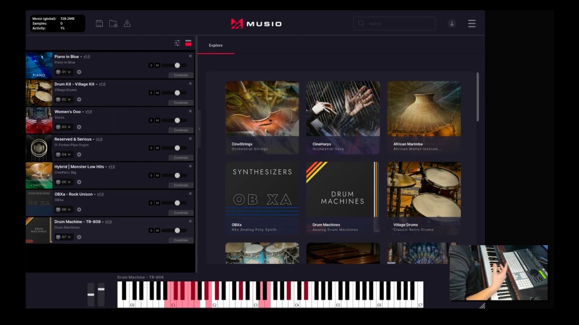Viewport: 579px width, 325px height.
Task: Open Controls for Piano in Blue
Action: [x=180, y=75]
